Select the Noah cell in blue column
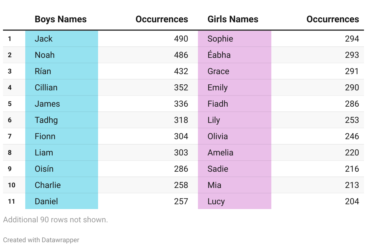This screenshot has height=247, width=367. tap(62, 55)
